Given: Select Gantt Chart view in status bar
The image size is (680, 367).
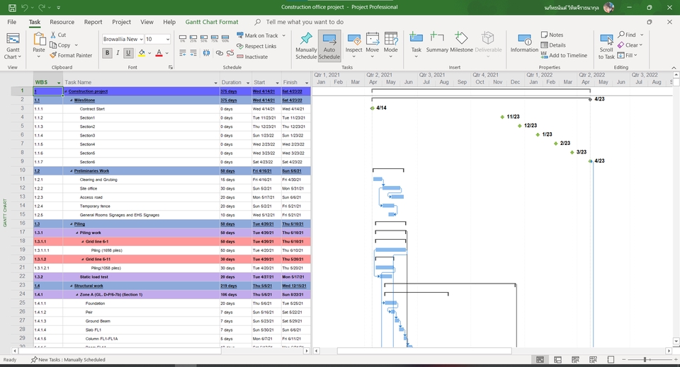Looking at the screenshot, I should 540,360.
